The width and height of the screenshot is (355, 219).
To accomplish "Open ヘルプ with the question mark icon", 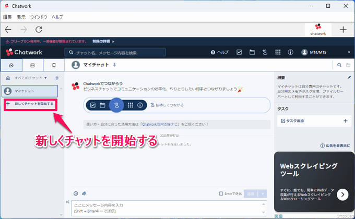I will click(219, 52).
